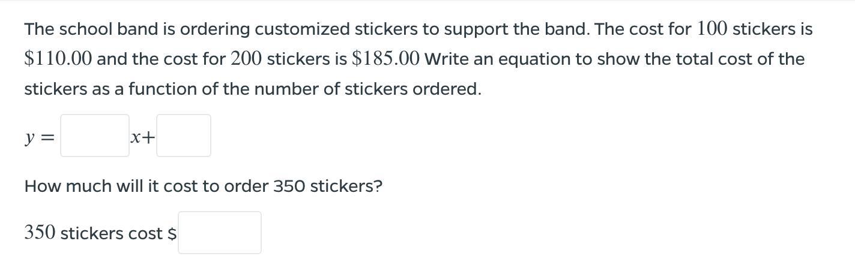Click the phrase 'Write an equation'
The image size is (855, 277).
coord(498,59)
